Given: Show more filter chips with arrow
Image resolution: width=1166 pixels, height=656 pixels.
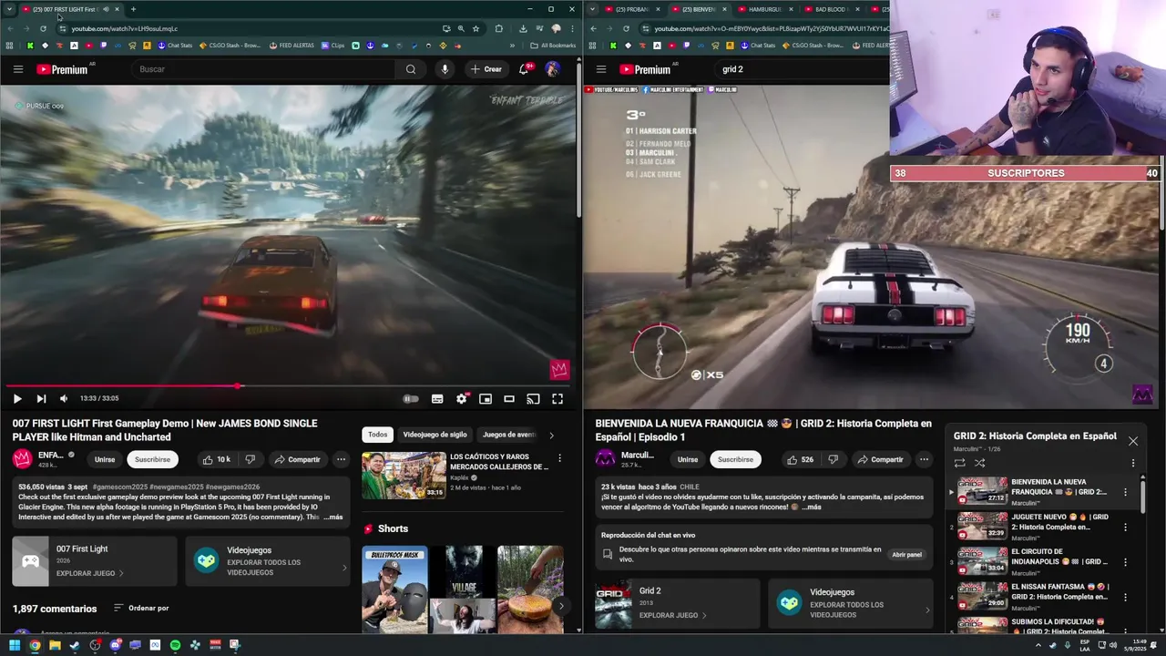Looking at the screenshot, I should [x=551, y=435].
